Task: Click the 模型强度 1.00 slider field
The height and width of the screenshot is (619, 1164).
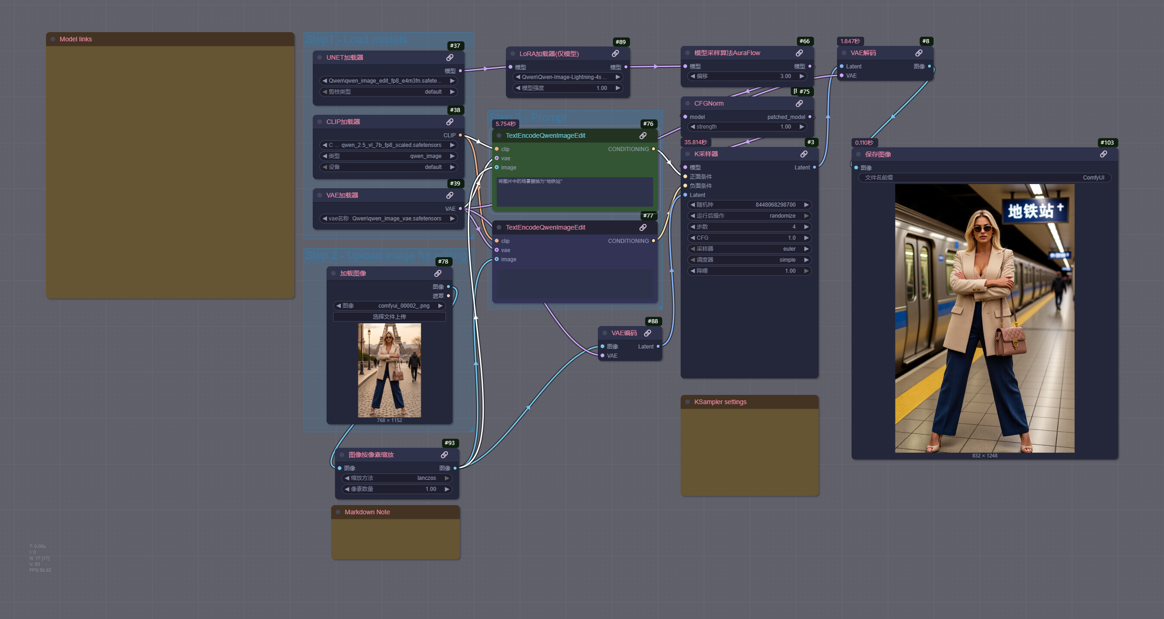Action: coord(568,88)
